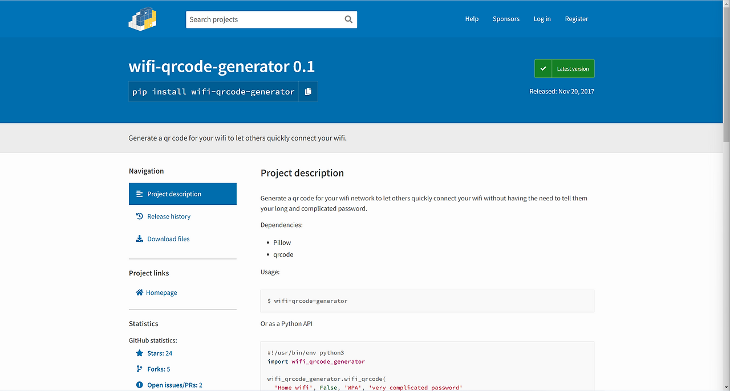The image size is (730, 391).
Task: Click the search magnifier icon
Action: point(348,19)
